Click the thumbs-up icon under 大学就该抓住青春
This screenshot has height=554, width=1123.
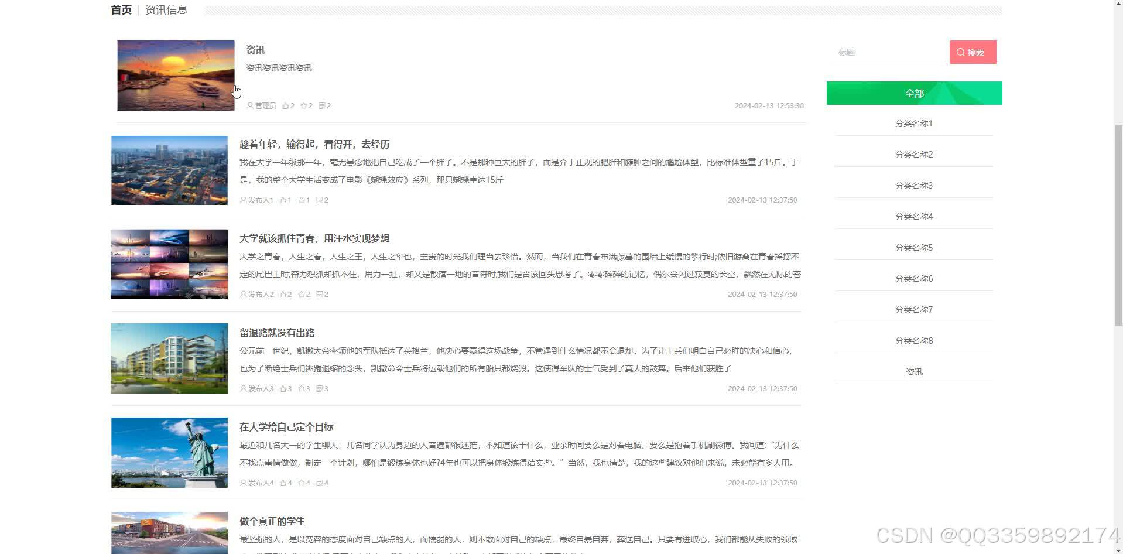click(283, 294)
